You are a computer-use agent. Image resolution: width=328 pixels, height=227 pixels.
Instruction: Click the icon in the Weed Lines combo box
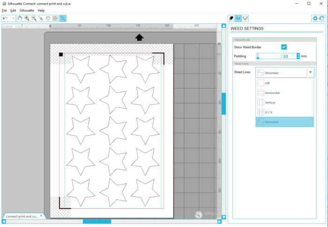coord(261,73)
